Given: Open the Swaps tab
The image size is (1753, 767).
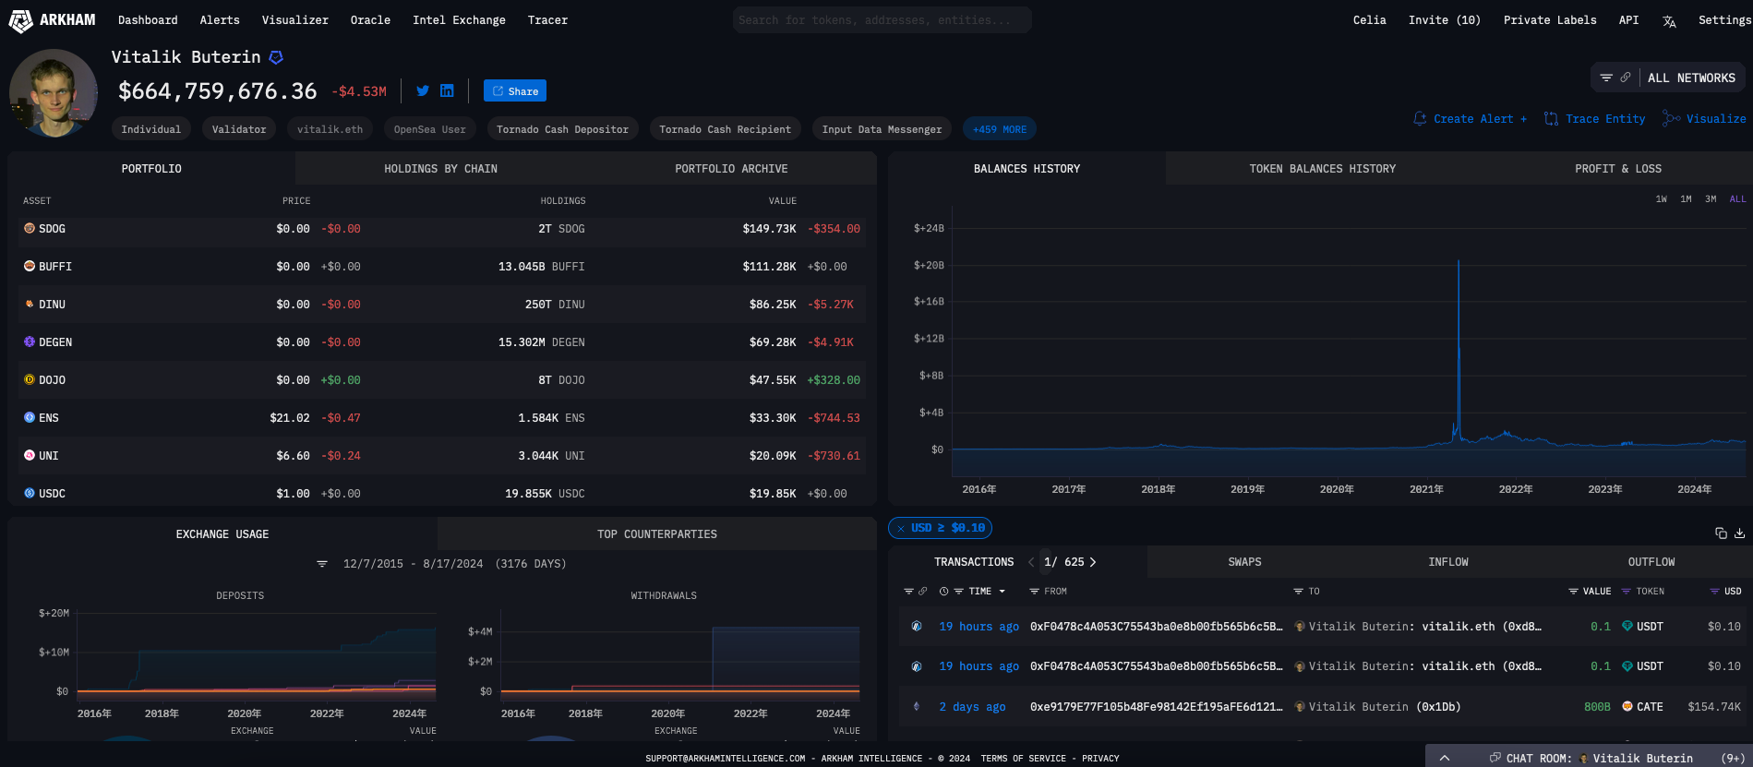Looking at the screenshot, I should click(x=1244, y=562).
